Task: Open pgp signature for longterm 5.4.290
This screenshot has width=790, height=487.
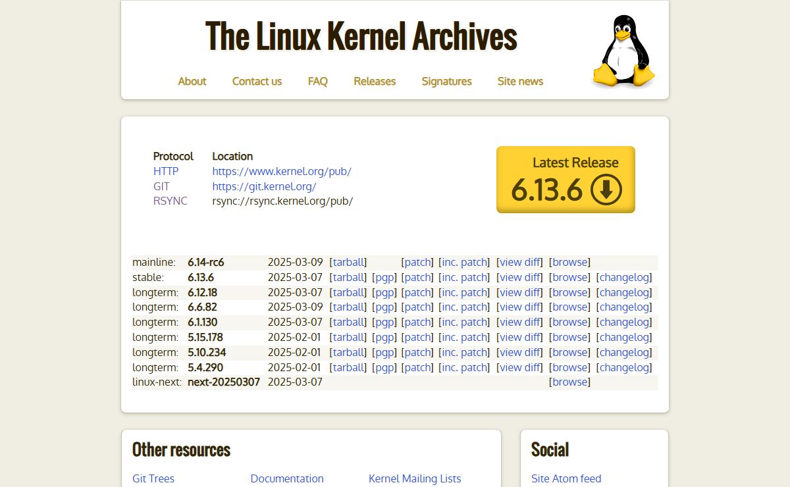Action: [384, 367]
